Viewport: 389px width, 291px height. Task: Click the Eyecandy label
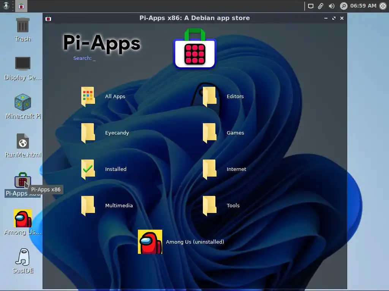117,133
